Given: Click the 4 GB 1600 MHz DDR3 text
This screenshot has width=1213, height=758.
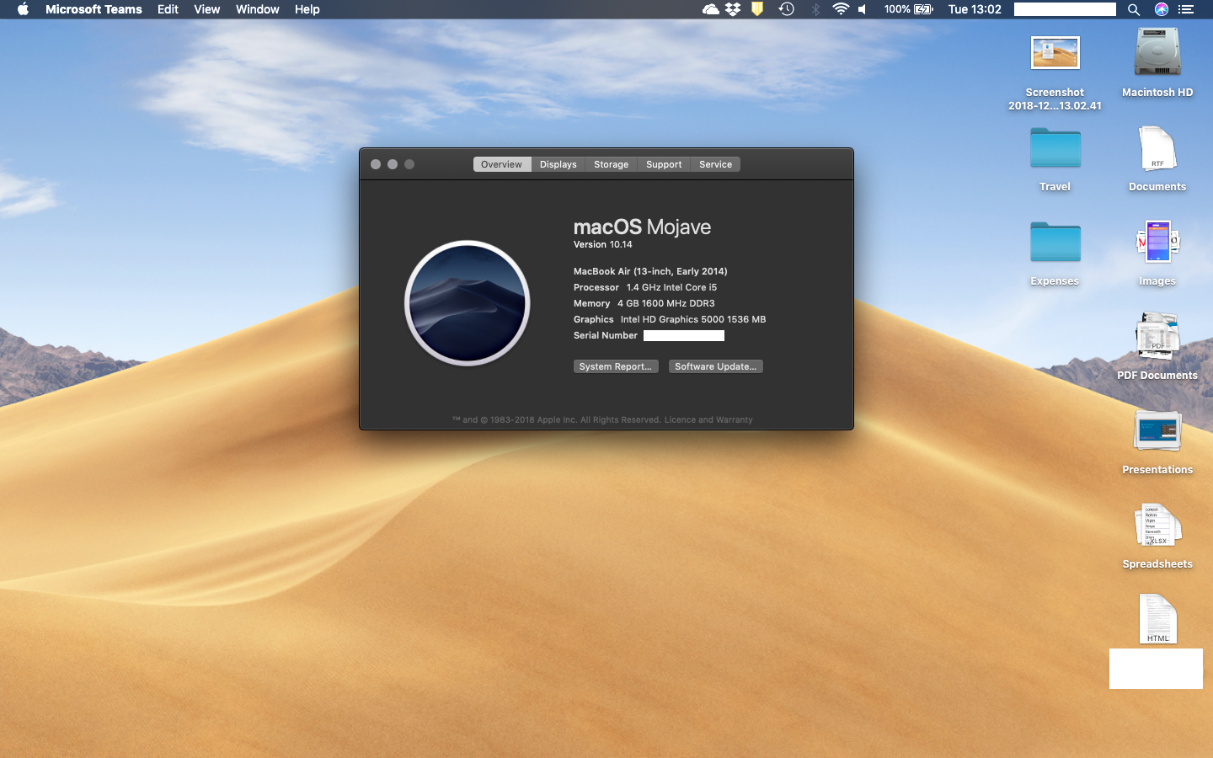Looking at the screenshot, I should pyautogui.click(x=665, y=303).
